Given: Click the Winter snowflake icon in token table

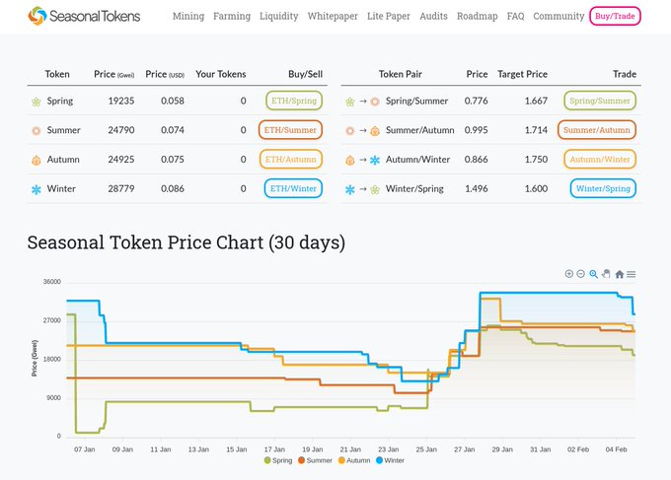Looking at the screenshot, I should tap(37, 189).
